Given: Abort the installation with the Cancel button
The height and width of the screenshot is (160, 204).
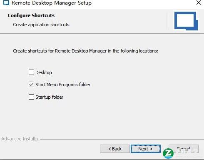Looking at the screenshot, I should point(184,149).
